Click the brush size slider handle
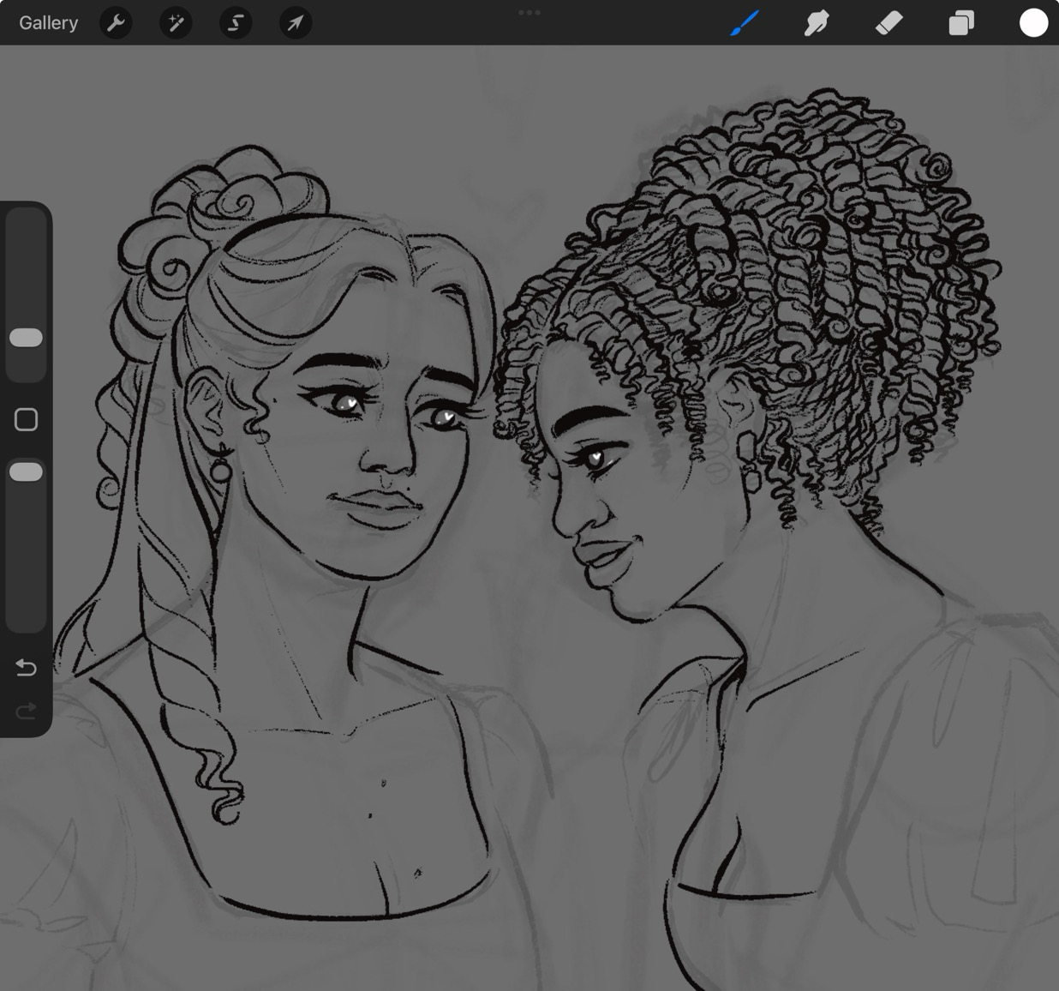The width and height of the screenshot is (1059, 991). coord(26,338)
